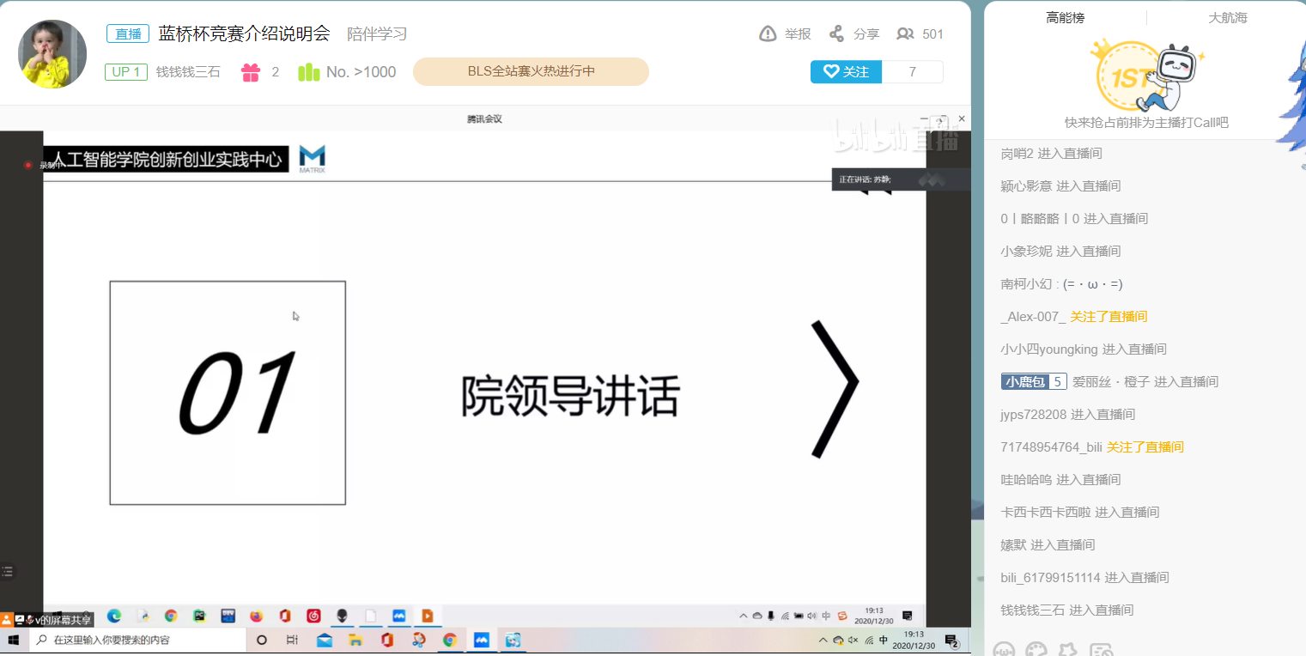Toggle the microphone icon in the system tray

(772, 616)
